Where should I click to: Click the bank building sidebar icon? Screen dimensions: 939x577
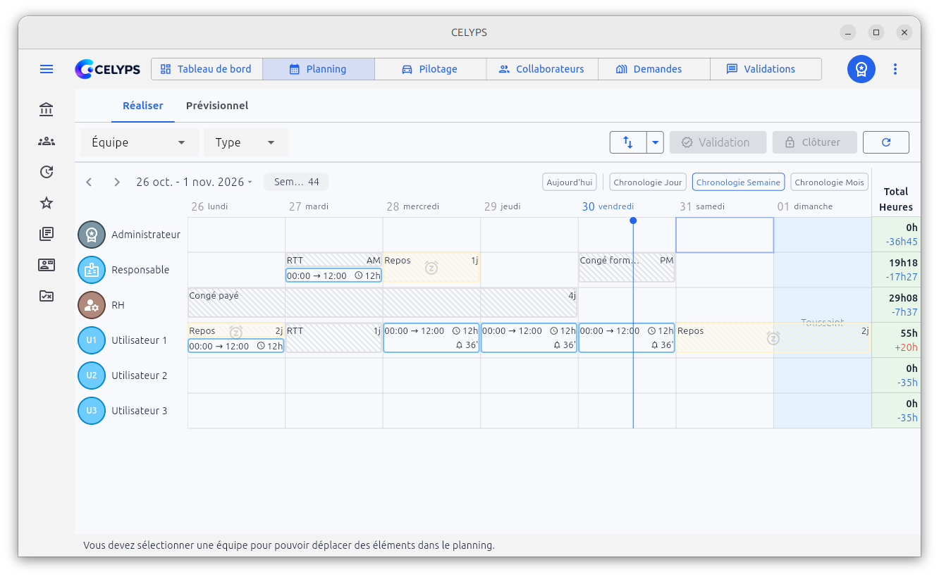(x=47, y=109)
